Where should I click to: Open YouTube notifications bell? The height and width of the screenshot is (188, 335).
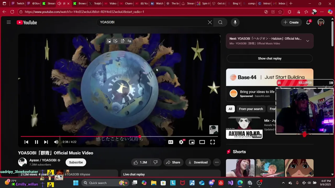[308, 22]
